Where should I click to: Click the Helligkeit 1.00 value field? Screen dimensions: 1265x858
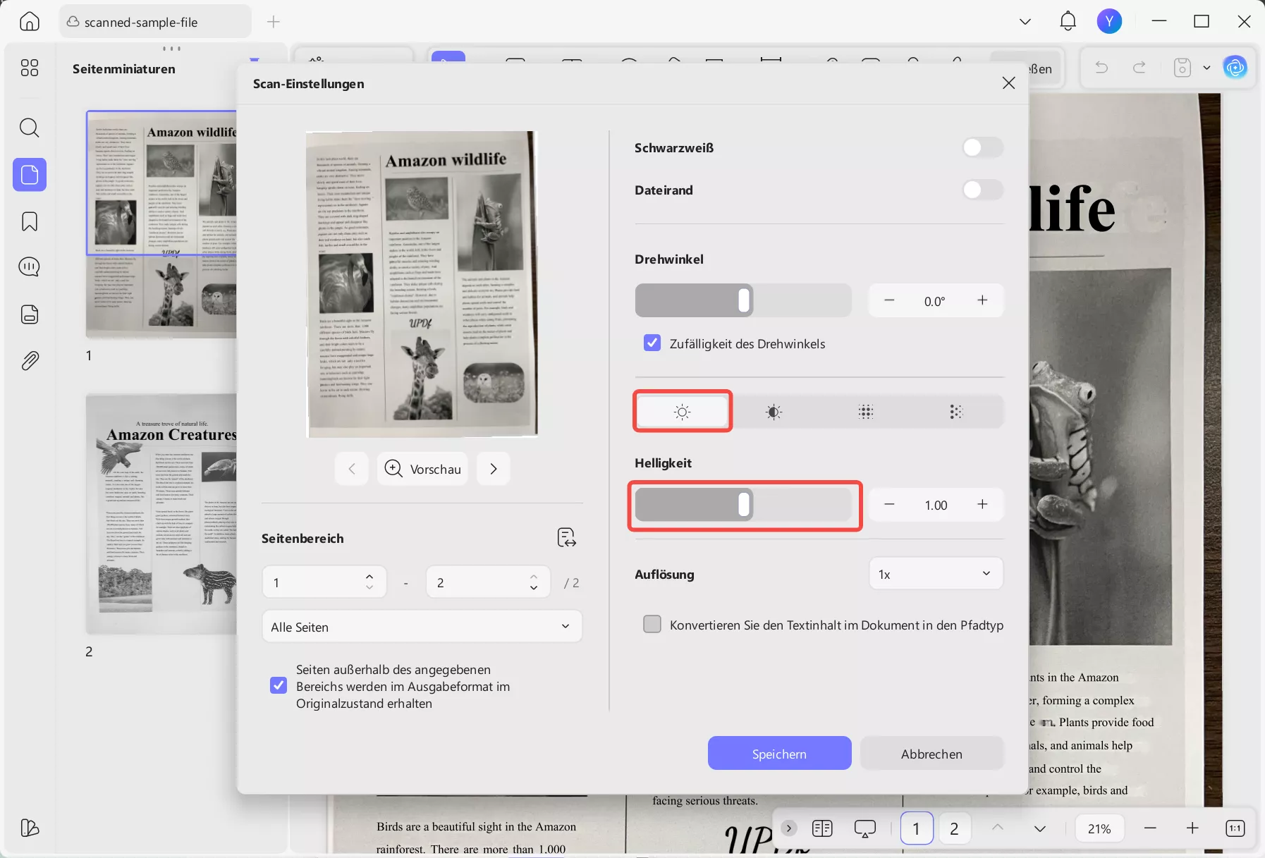click(936, 505)
